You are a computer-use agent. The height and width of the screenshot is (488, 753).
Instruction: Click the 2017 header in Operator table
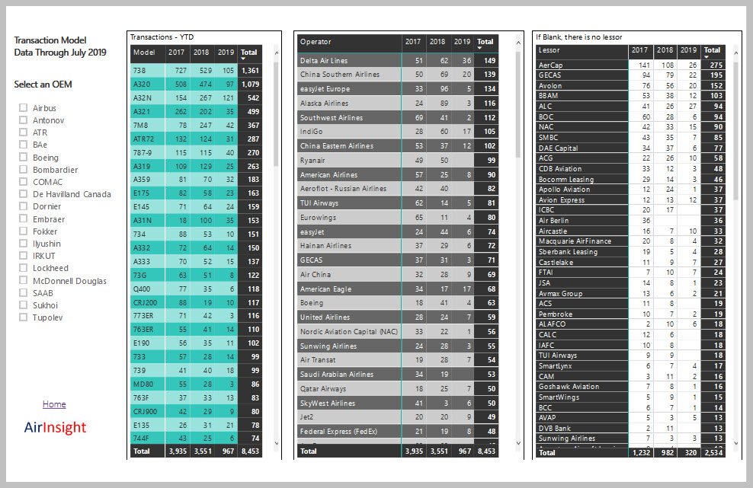click(413, 42)
